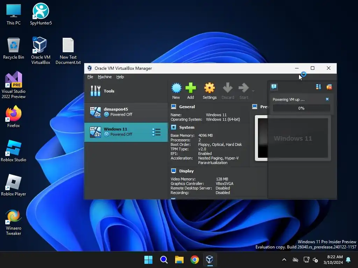Click the System section header

coord(187,127)
